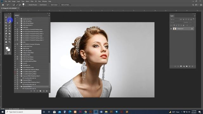Select the Quick Selection tool
The width and height of the screenshot is (203, 114).
[x=10, y=20]
